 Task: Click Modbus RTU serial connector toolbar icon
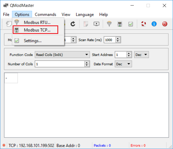[x=109, y=24]
